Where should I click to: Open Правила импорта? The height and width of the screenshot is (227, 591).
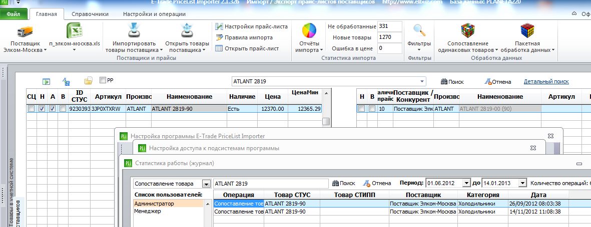[244, 37]
